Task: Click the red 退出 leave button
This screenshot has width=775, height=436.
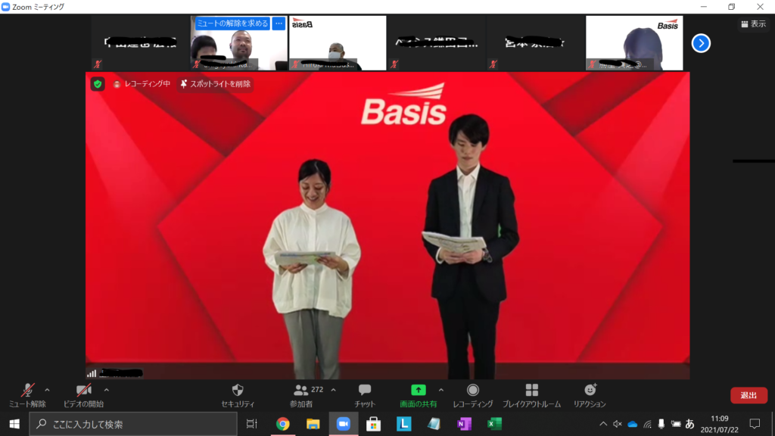Action: click(x=749, y=395)
